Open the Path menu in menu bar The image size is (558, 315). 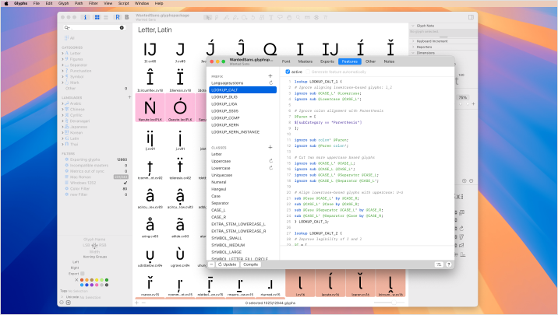pos(79,3)
